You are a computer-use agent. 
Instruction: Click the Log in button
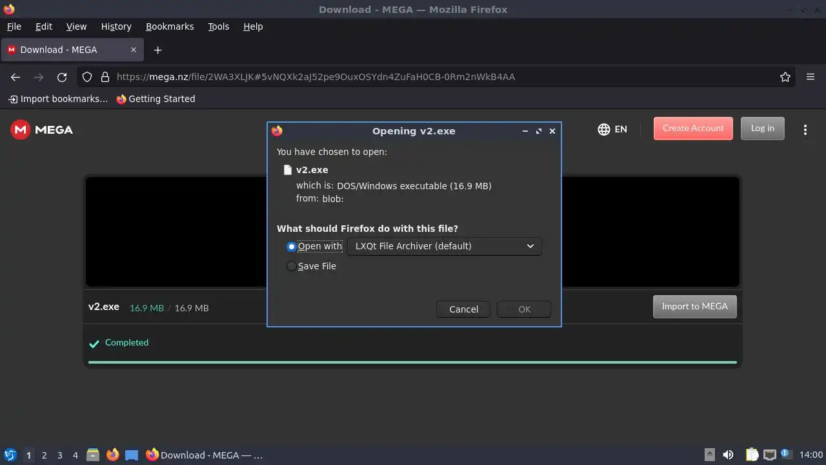tap(762, 128)
